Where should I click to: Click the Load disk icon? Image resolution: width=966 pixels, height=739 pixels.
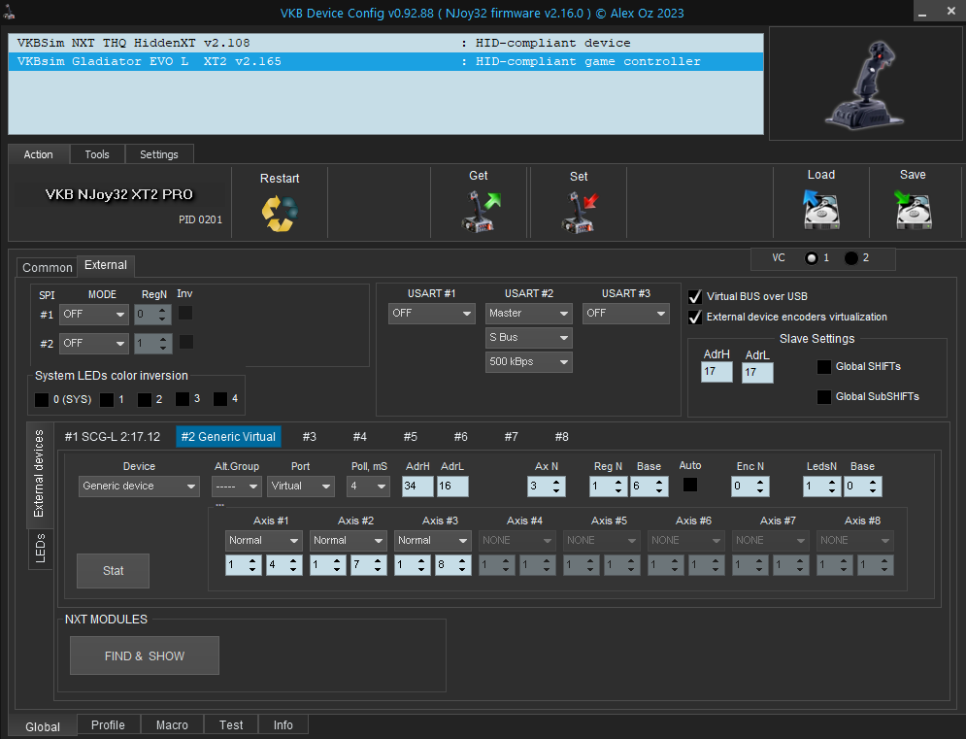click(820, 209)
